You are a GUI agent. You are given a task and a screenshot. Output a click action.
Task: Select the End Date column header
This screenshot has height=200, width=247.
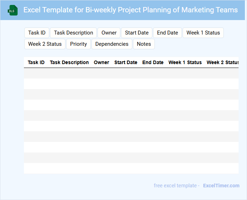(153, 62)
